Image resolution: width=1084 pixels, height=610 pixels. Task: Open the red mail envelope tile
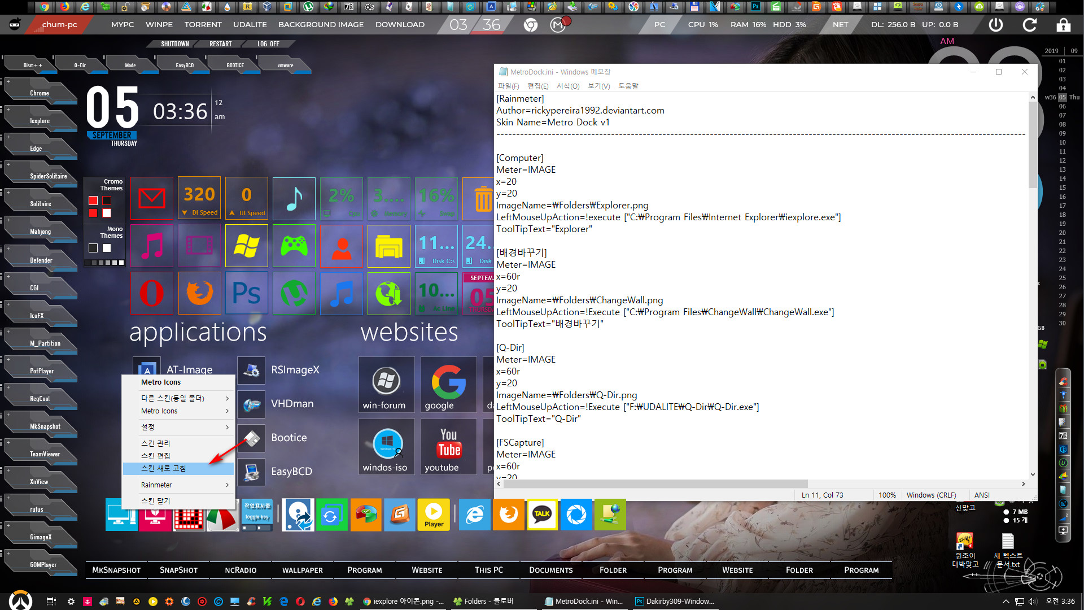[152, 198]
